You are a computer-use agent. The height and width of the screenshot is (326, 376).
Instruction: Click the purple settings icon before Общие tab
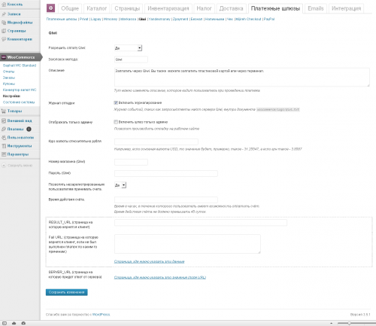[x=50, y=8]
